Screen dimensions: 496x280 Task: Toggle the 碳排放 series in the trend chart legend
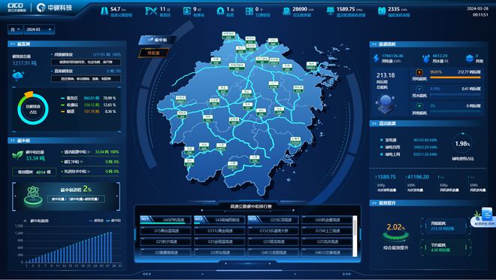96,221
